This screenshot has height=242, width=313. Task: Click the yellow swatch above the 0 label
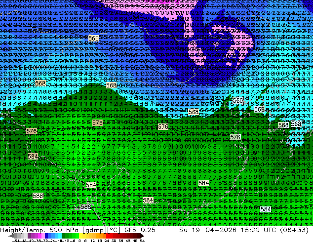pos(80,236)
